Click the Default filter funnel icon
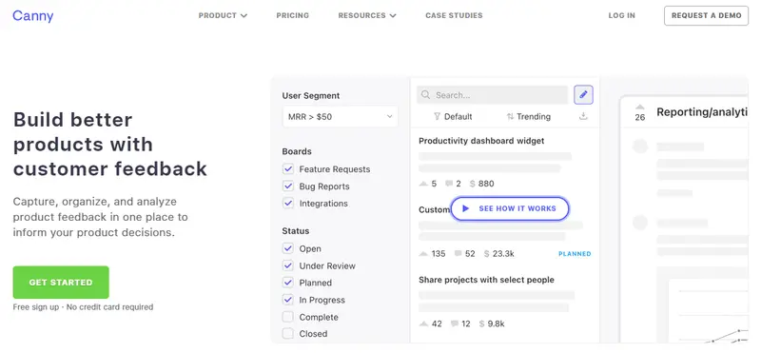 (x=437, y=116)
